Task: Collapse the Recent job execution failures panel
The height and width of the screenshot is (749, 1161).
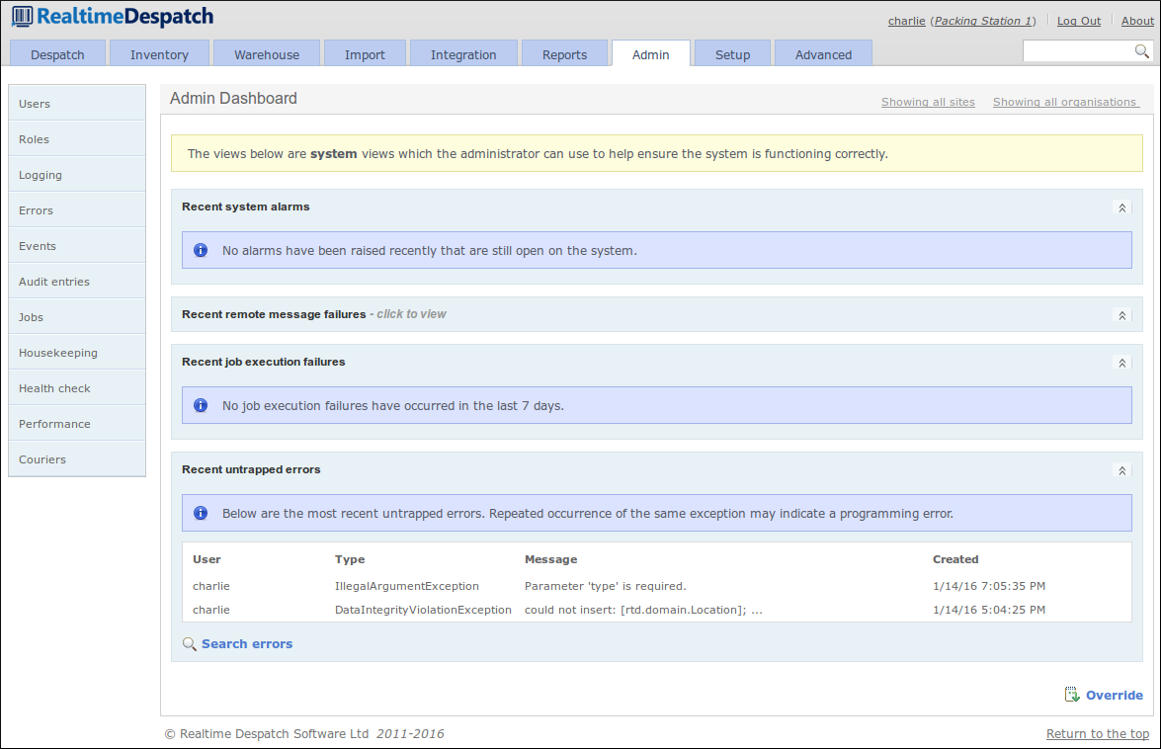Action: click(x=1121, y=364)
